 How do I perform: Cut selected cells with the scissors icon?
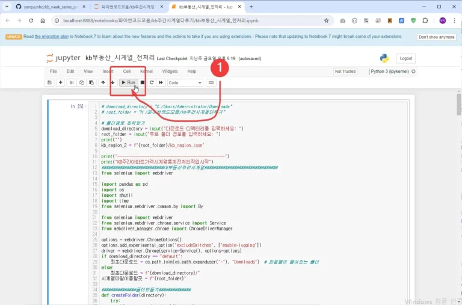(72, 83)
